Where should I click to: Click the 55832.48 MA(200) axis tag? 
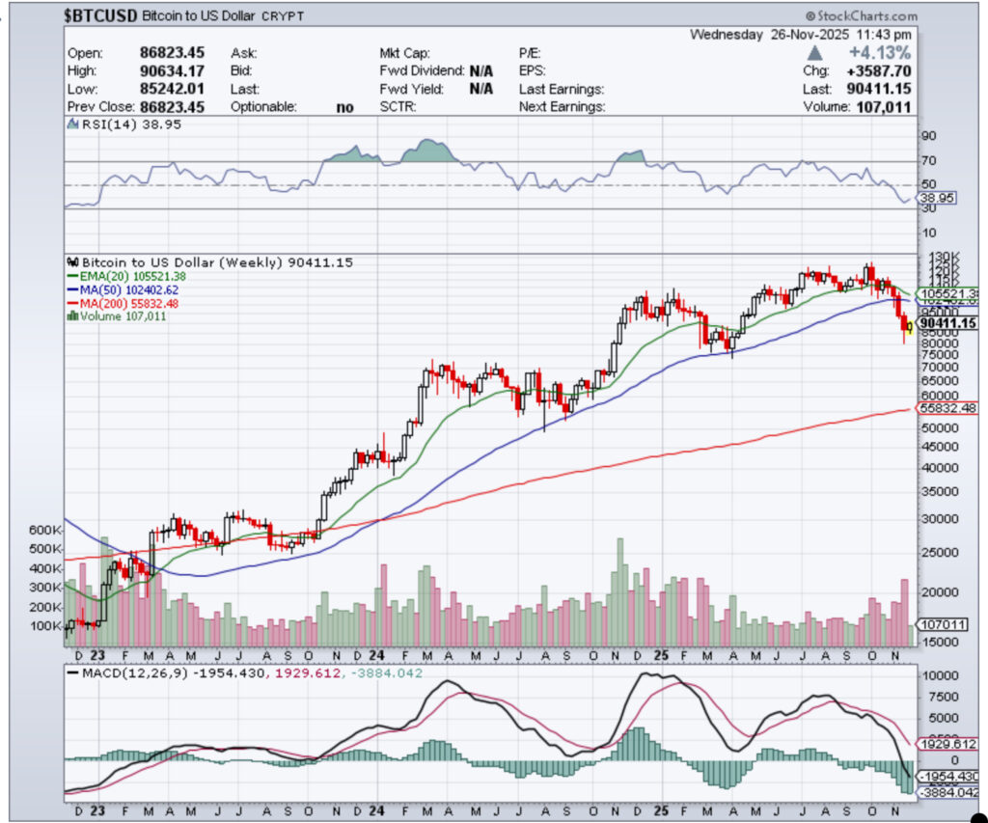[949, 408]
